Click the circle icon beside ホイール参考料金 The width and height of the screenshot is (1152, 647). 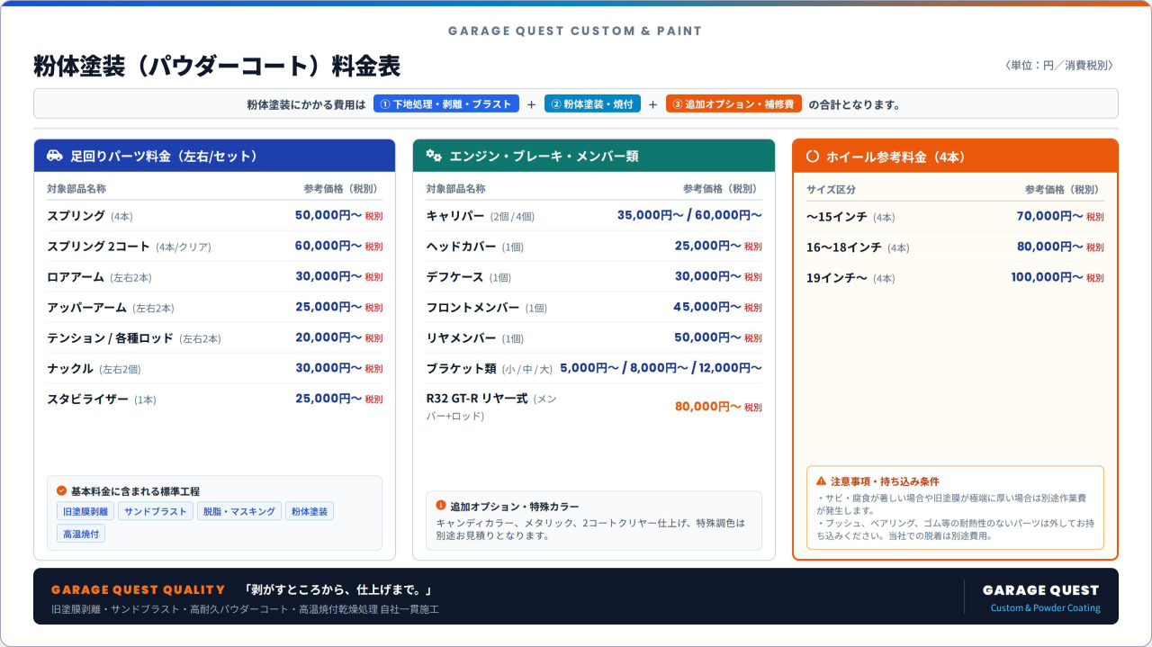point(813,156)
